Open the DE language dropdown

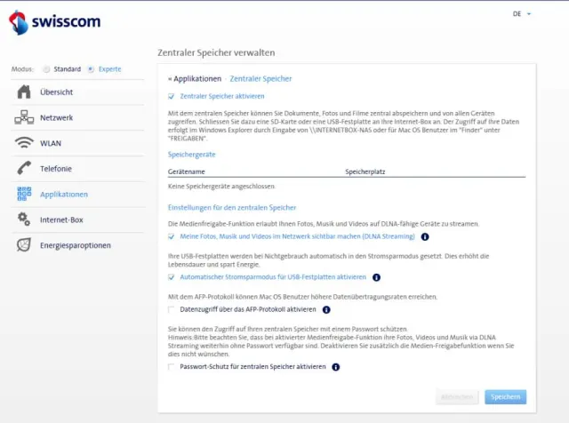point(522,14)
